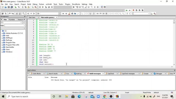Click the New file toolbar icon
176x99 pixels.
point(2,7)
